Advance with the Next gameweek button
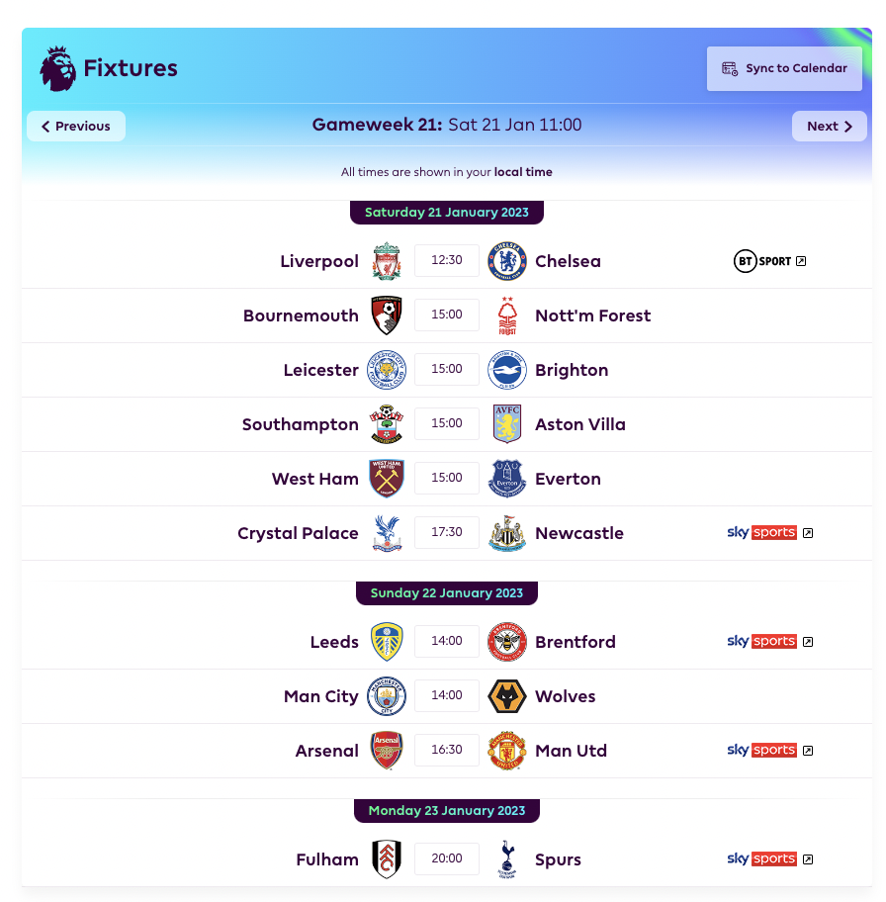This screenshot has width=886, height=902. pos(830,126)
